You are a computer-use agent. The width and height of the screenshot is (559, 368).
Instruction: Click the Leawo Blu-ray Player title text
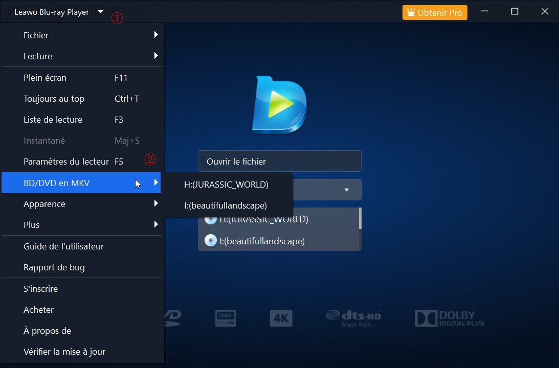pyautogui.click(x=52, y=12)
